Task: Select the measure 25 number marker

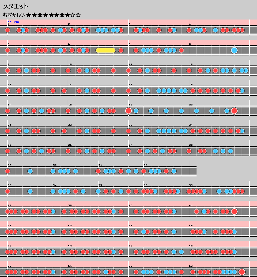Action: tap(9, 145)
